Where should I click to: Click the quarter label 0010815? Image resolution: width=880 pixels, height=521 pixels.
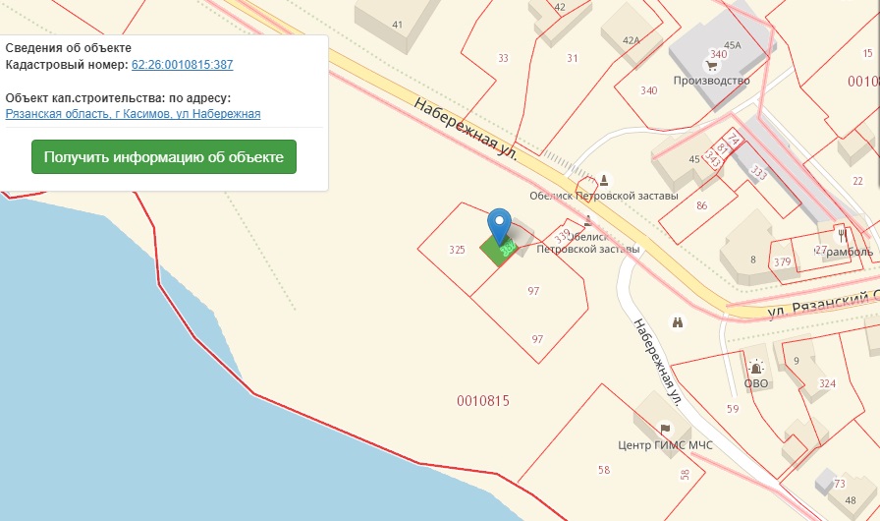(483, 401)
